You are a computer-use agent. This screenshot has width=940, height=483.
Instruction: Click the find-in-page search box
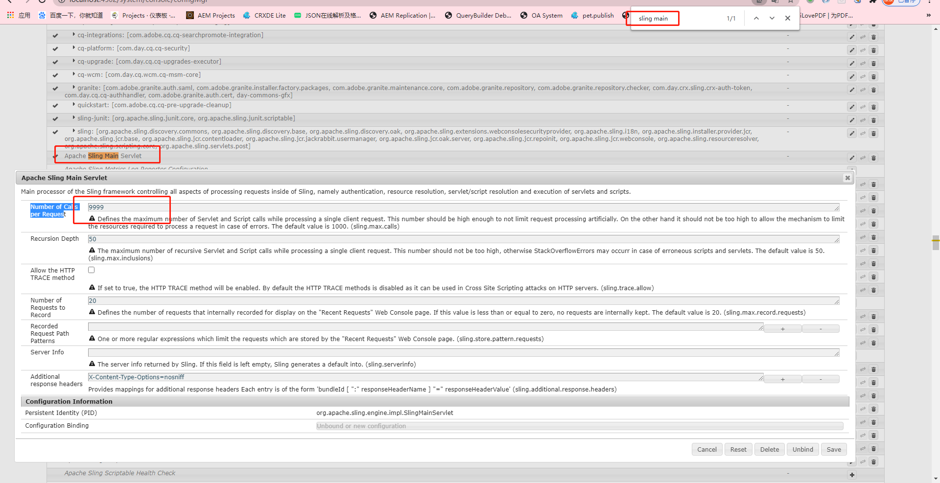678,19
